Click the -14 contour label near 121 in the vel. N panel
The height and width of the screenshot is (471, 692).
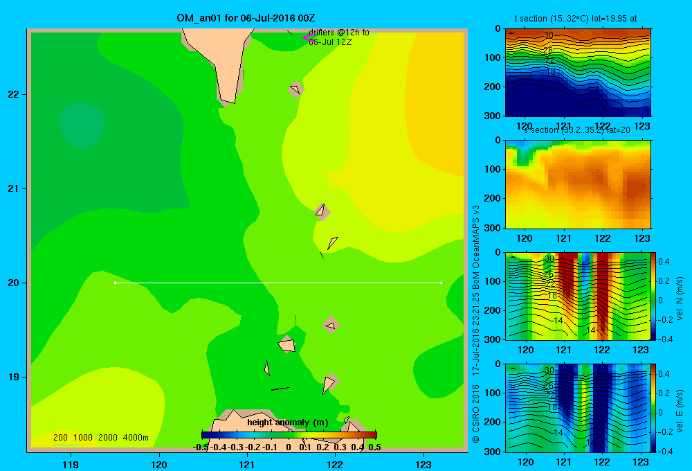pyautogui.click(x=558, y=320)
